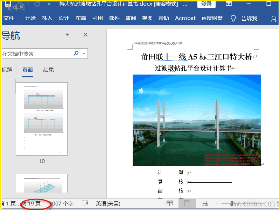The image size is (280, 210).
Task: Select the 页面 navigation tab
Action: pos(28,70)
